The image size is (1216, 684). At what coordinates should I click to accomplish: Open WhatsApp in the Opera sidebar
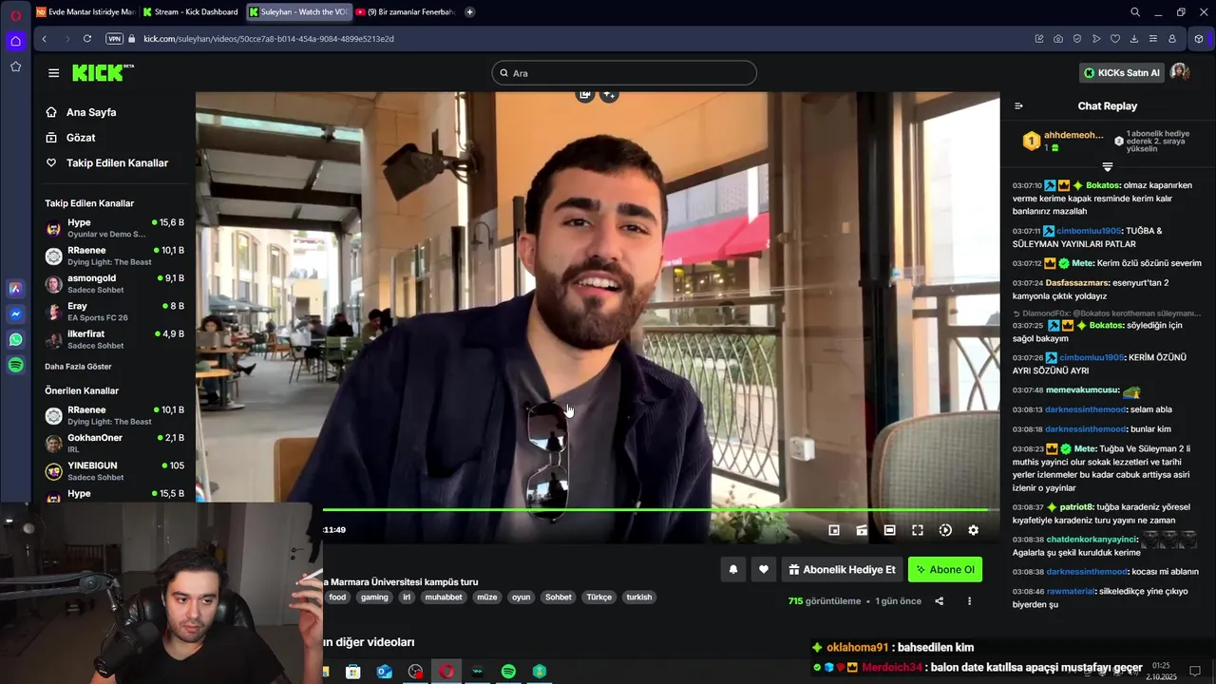click(x=16, y=339)
